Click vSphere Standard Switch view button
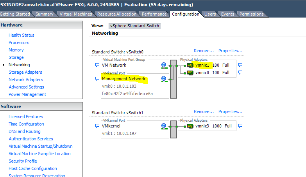Screen dimensions: 306x177 pyautogui.click(x=134, y=26)
